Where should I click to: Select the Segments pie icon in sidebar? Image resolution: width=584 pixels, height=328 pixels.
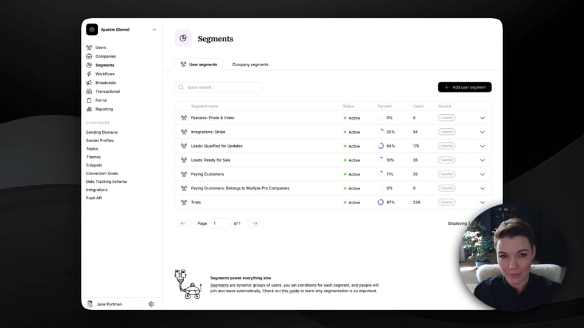tap(89, 65)
